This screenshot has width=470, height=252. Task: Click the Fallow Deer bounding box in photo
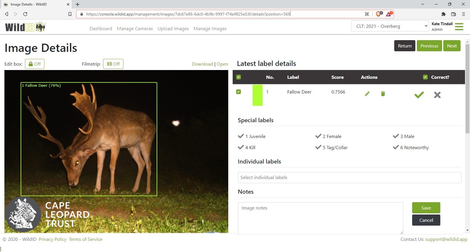[89, 139]
